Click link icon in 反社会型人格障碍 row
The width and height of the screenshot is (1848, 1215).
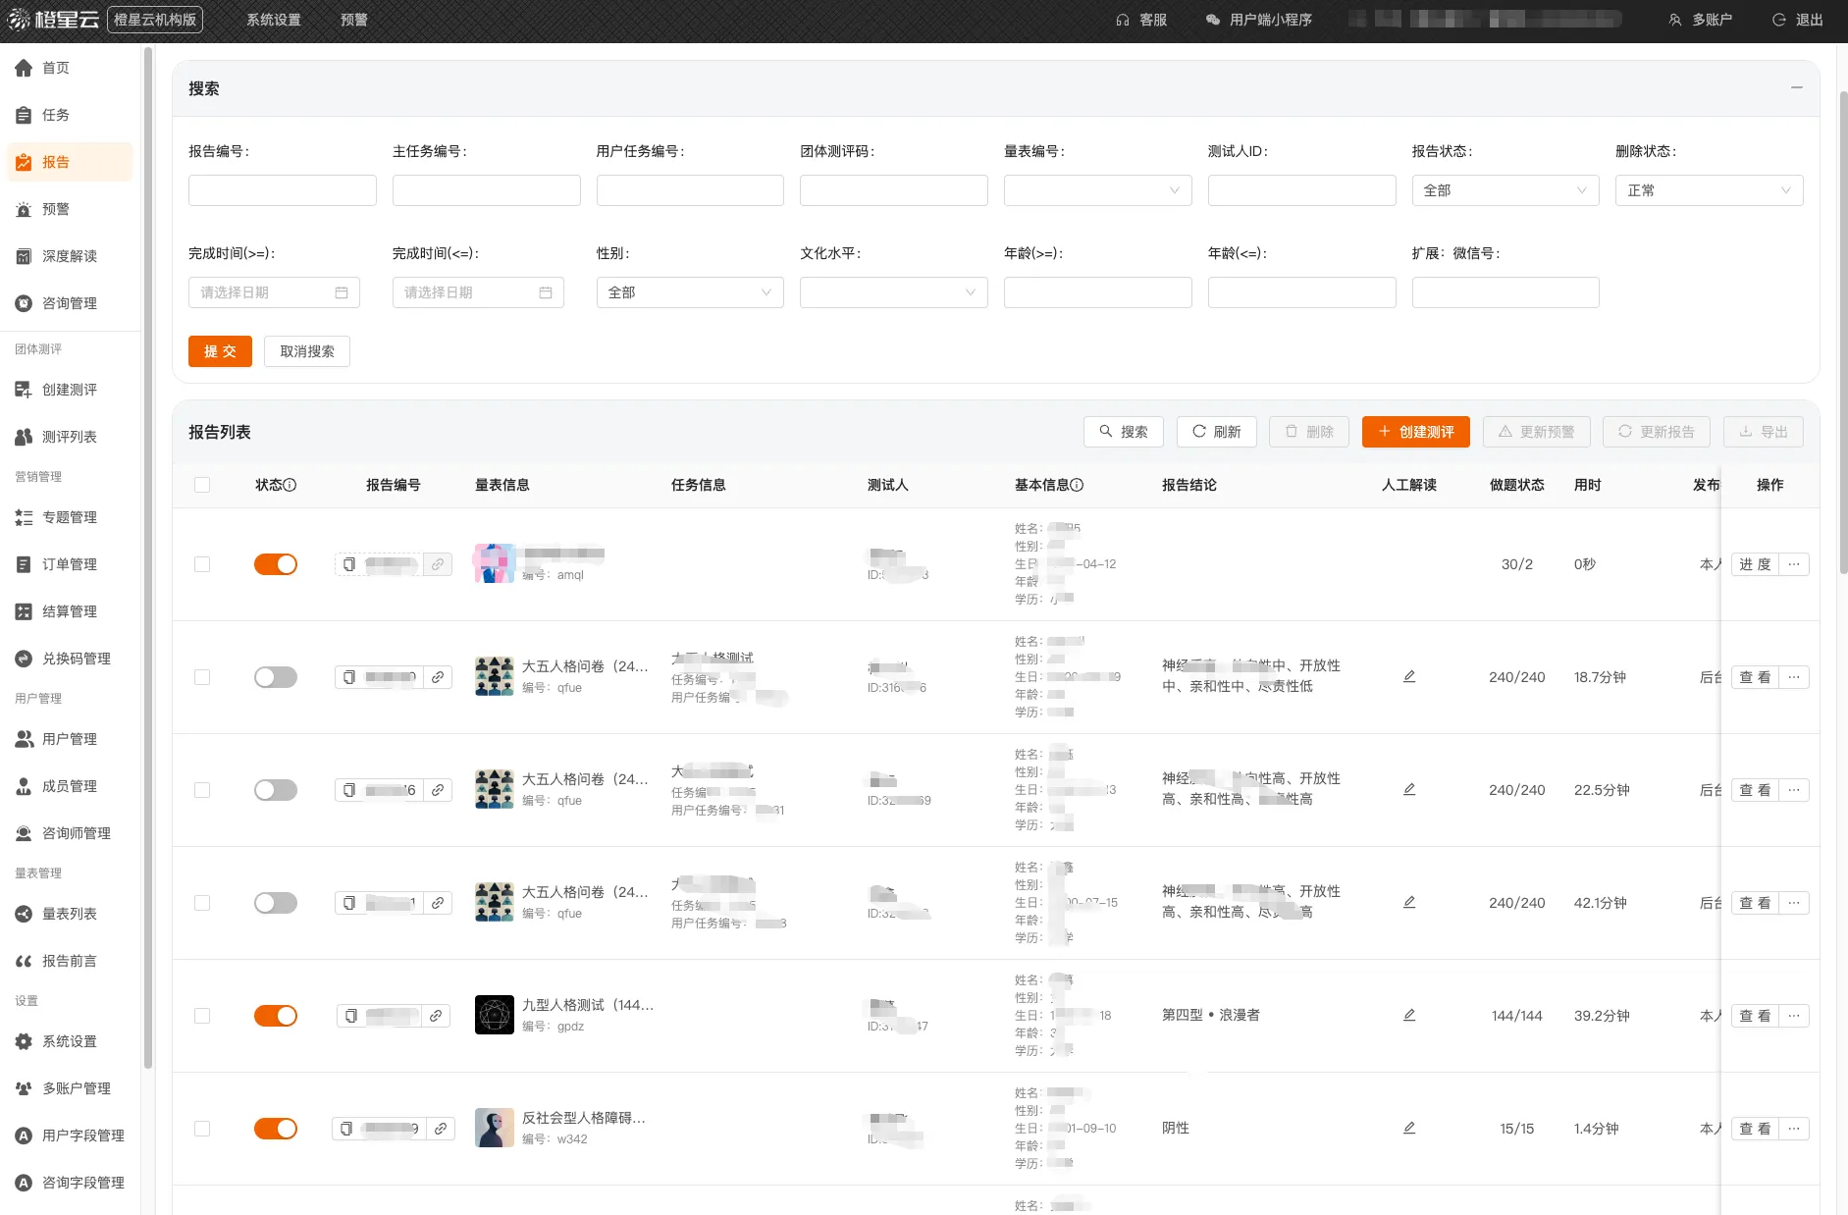(x=441, y=1129)
